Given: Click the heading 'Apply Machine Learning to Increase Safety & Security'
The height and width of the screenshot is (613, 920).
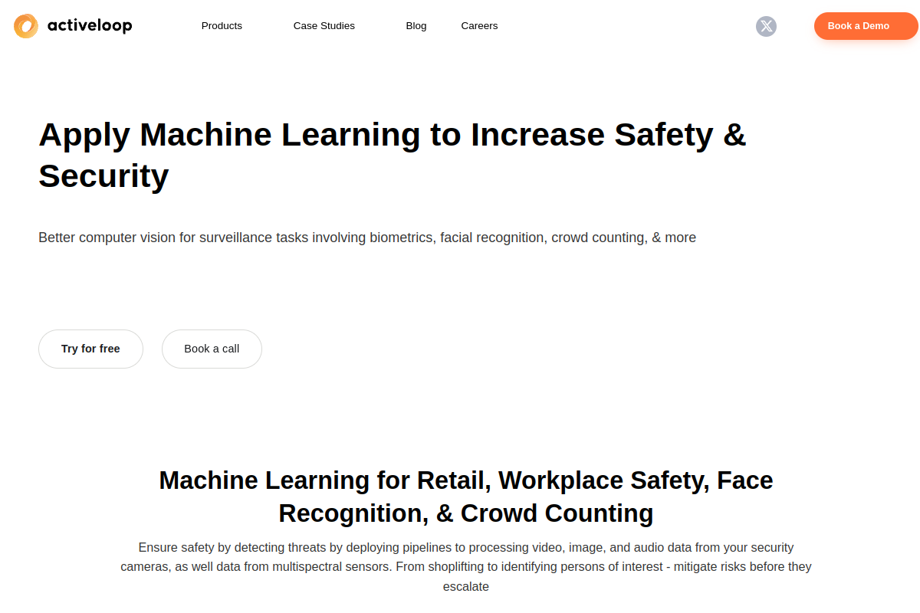Looking at the screenshot, I should (393, 155).
